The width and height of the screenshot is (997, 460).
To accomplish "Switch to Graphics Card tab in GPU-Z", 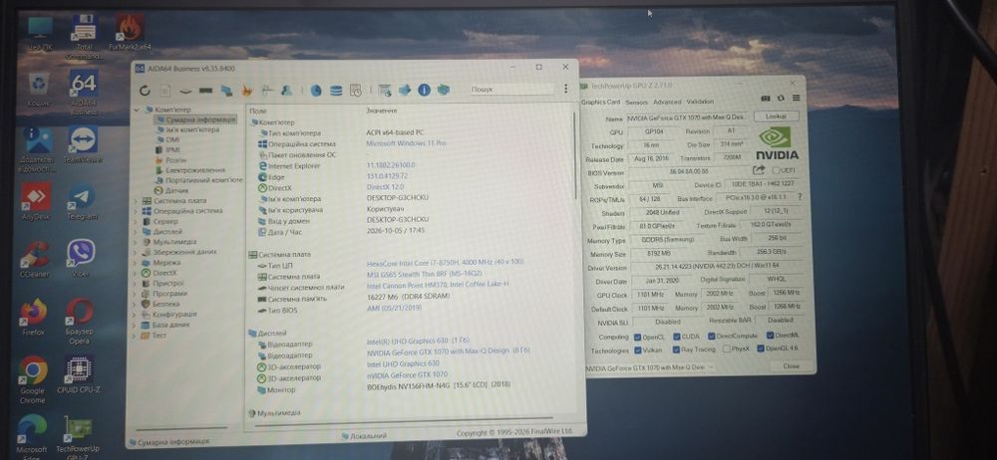I will (x=600, y=103).
